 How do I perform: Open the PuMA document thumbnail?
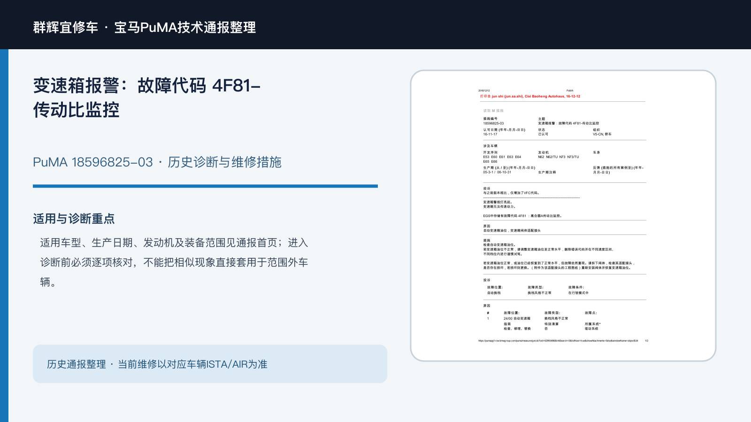tap(563, 216)
